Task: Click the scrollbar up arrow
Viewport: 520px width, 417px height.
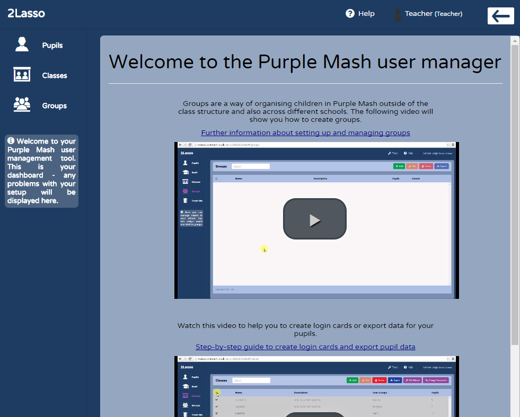Action: 515,41
